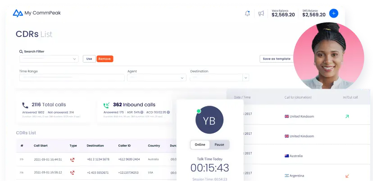Screen dimensions: 373x181
Task: Click the green outbound arrow for first United Kindoom row
Action: pos(347,117)
